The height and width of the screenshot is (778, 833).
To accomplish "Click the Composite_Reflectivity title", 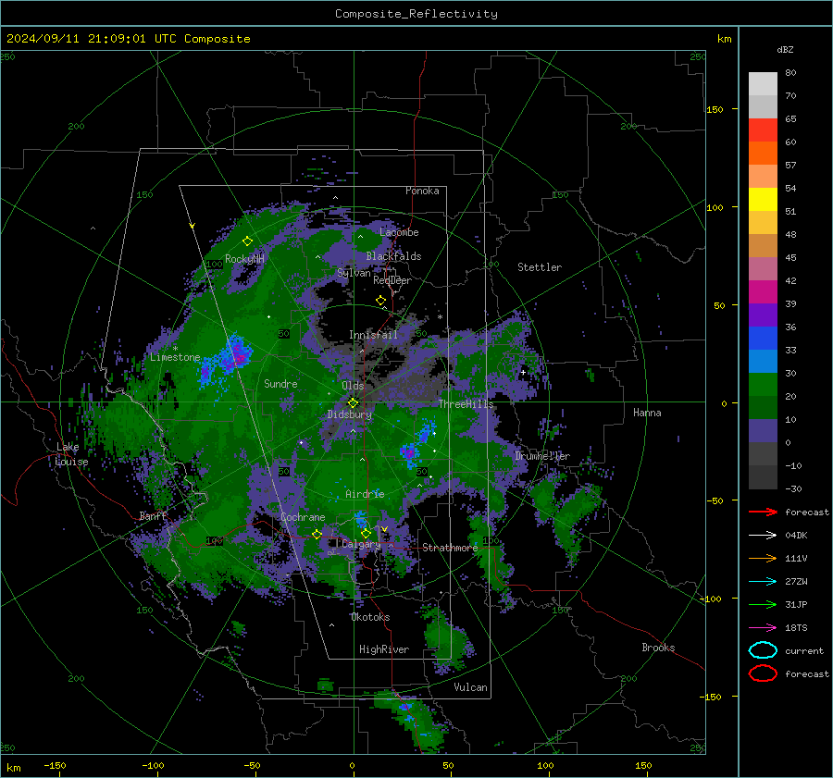I will (x=416, y=14).
